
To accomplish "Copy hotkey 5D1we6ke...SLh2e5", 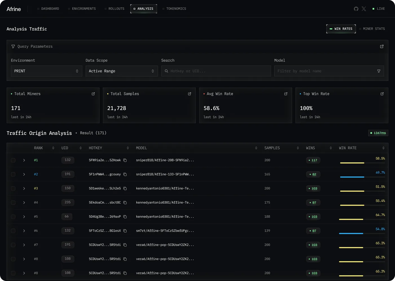I will pyautogui.click(x=125, y=188).
